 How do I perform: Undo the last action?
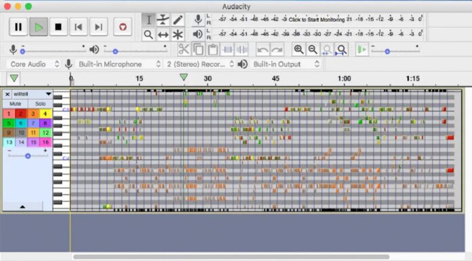(262, 49)
